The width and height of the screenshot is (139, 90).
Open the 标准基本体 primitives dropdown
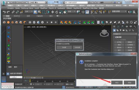[x=125, y=34]
